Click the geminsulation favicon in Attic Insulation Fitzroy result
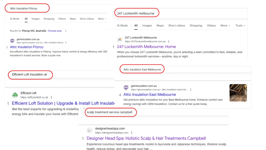This screenshot has height=150, width=266. 12,41
